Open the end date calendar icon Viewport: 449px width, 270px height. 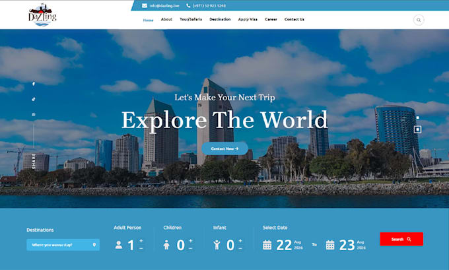[x=330, y=245]
